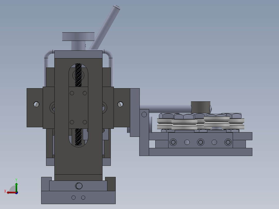The width and height of the screenshot is (279, 209).
Task: Select the leftmost counterbored hole on right block
Action: click(173, 142)
